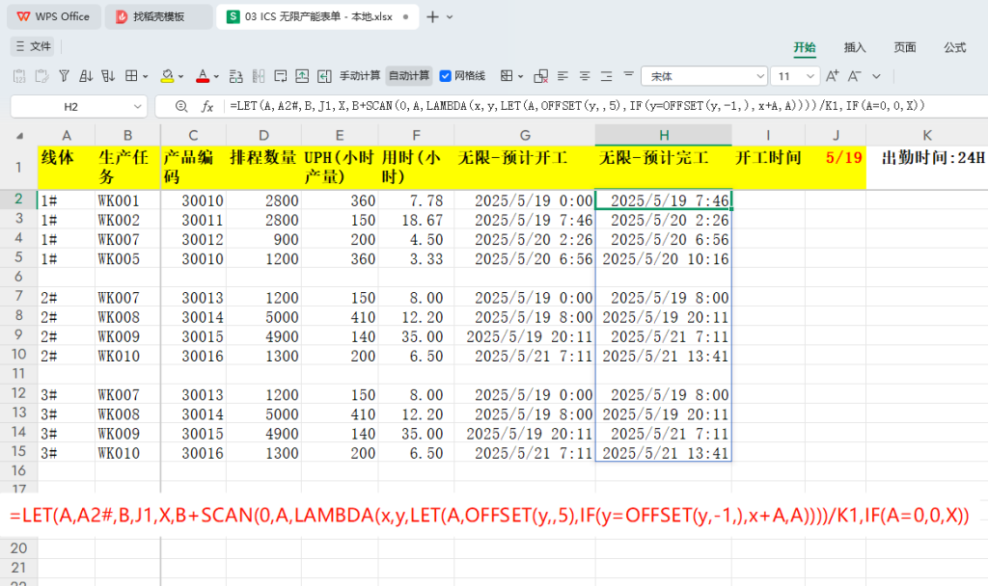The height and width of the screenshot is (586, 988).
Task: Switch to the 公式 ribbon tab
Action: 954,47
